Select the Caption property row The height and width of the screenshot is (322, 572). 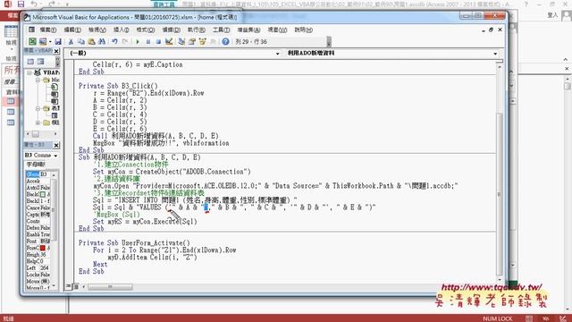point(38,215)
